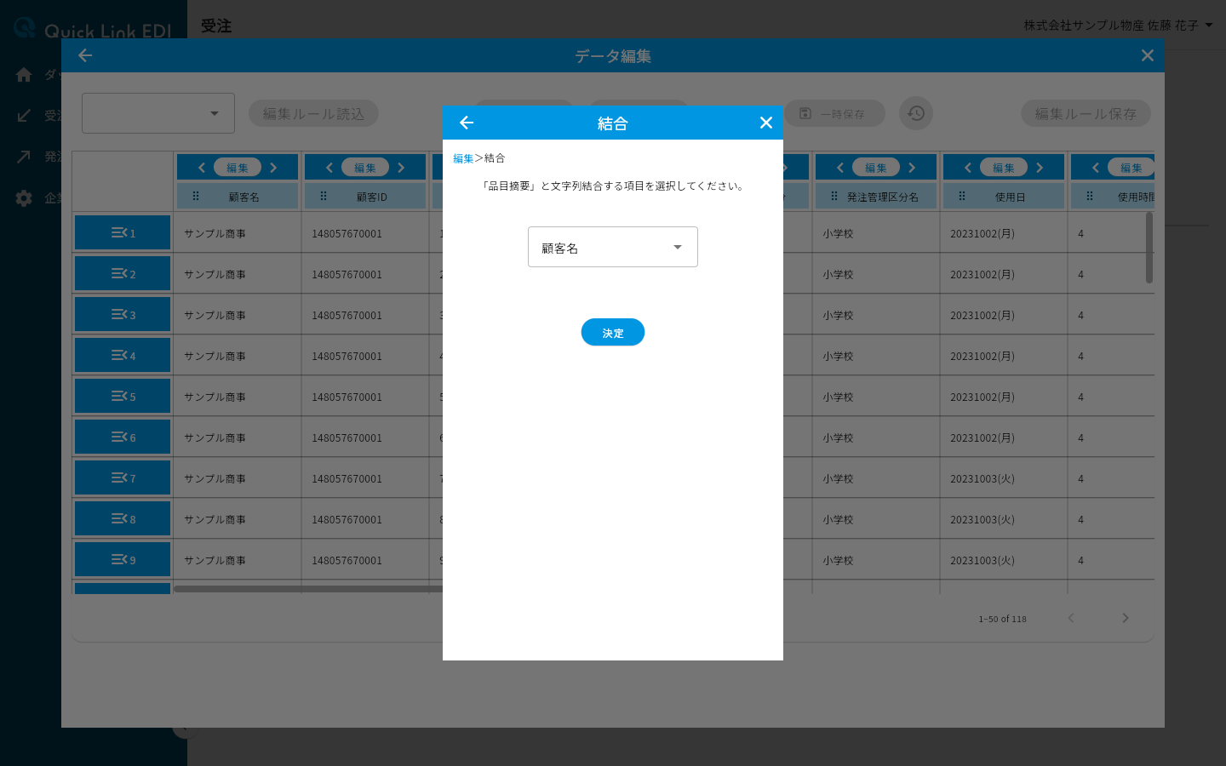Go to next page of results
This screenshot has width=1226, height=766.
(x=1126, y=618)
